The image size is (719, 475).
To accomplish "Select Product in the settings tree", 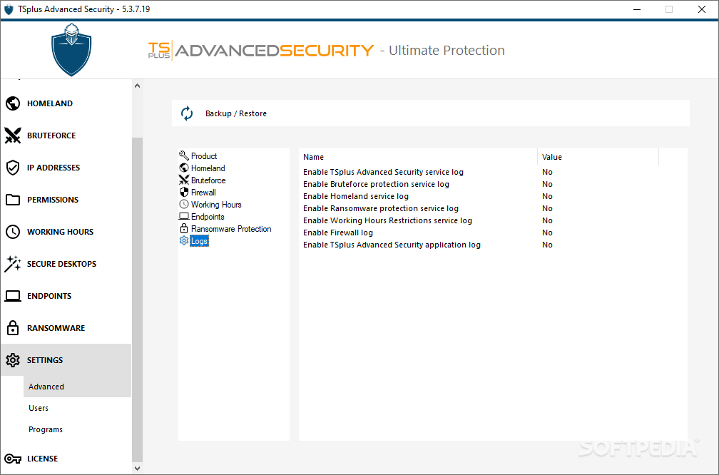I will click(x=204, y=156).
